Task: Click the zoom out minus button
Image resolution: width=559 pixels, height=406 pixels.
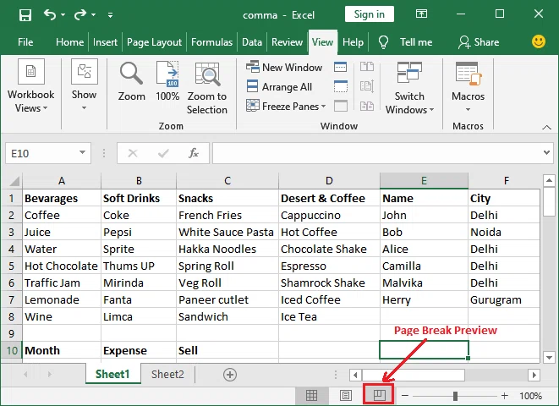Action: coord(405,396)
